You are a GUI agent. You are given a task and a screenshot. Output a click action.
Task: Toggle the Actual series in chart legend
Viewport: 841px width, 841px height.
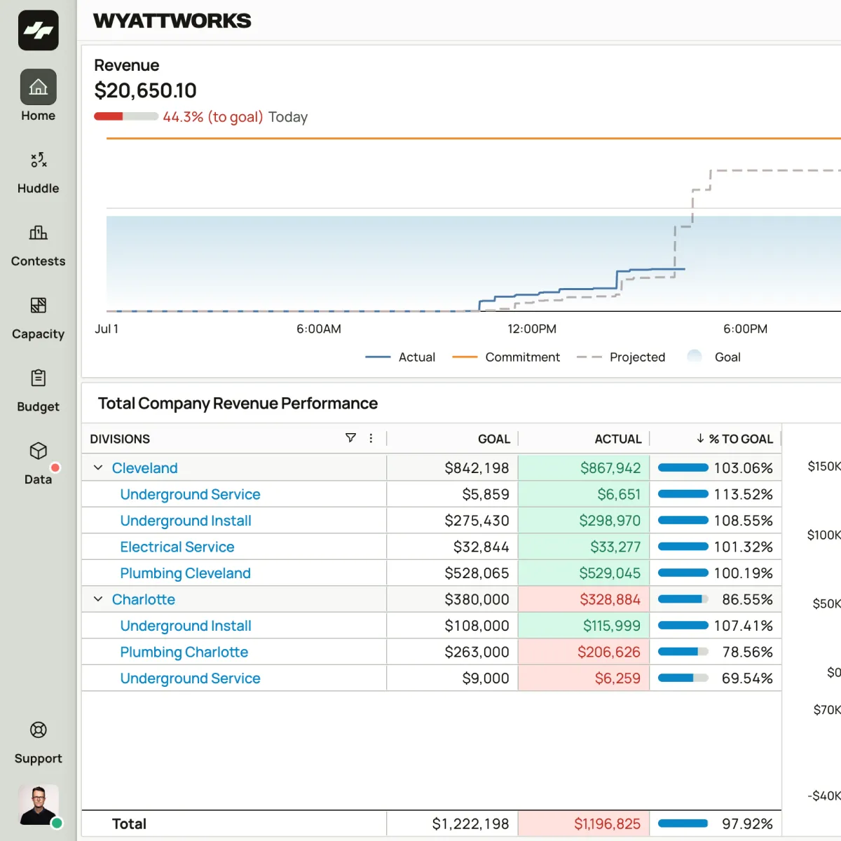pos(400,357)
